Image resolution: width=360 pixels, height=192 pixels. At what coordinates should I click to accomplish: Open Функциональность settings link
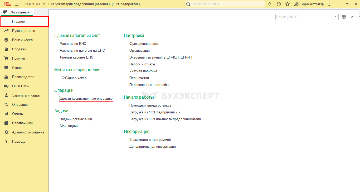pos(144,44)
